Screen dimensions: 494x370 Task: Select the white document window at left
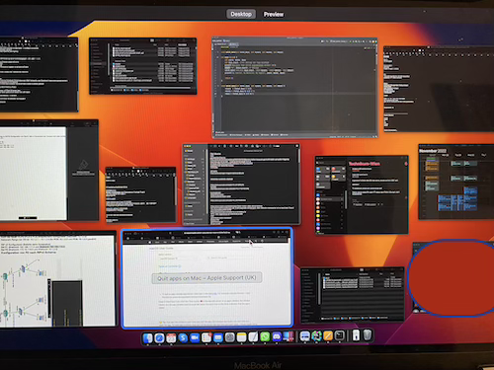[x=48, y=170]
